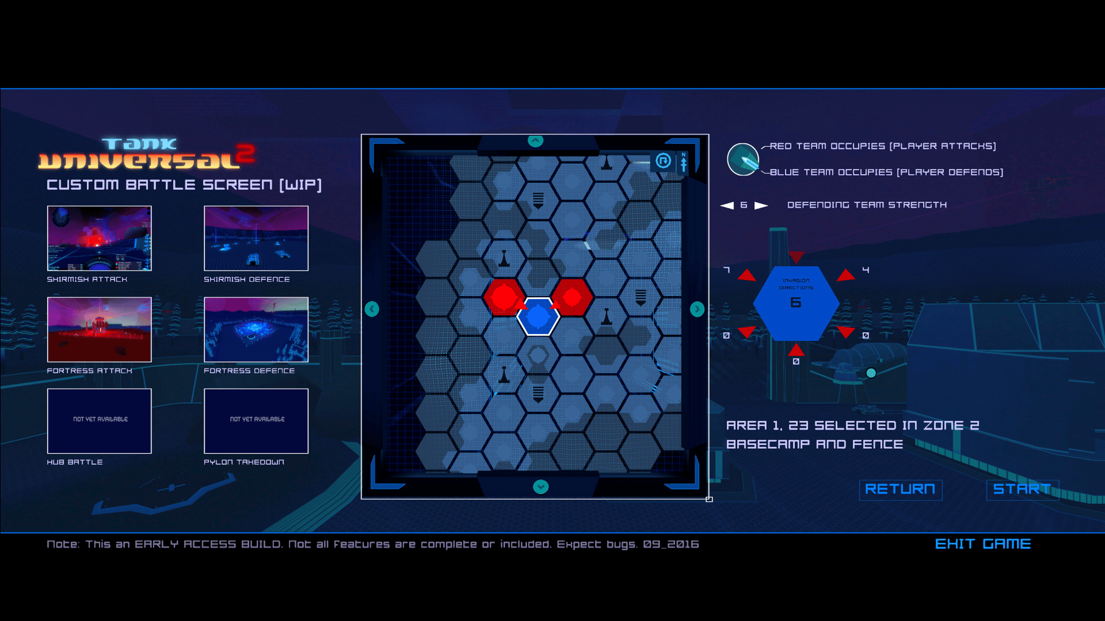Toggle upper-right invasion arrow next to 4
The width and height of the screenshot is (1105, 621).
(846, 275)
